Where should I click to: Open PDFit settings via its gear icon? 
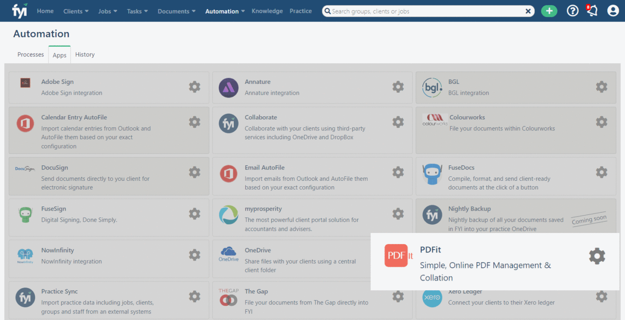tap(597, 256)
